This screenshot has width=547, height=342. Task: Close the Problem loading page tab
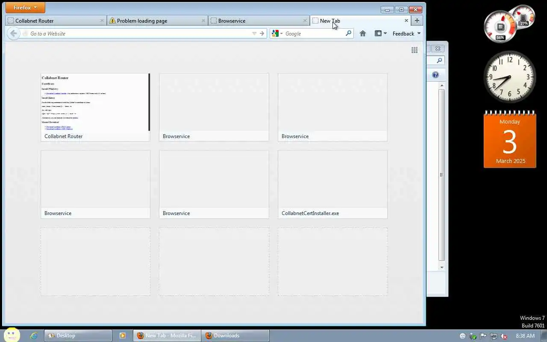pyautogui.click(x=203, y=21)
